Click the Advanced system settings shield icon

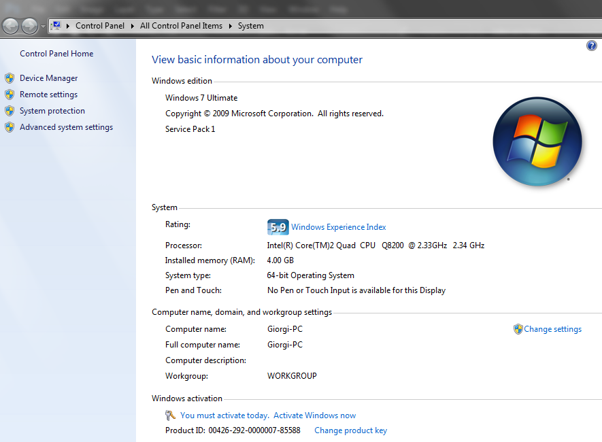click(x=10, y=127)
